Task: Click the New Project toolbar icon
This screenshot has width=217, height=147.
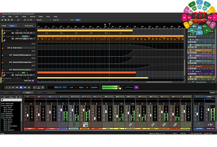Action: tap(2, 20)
